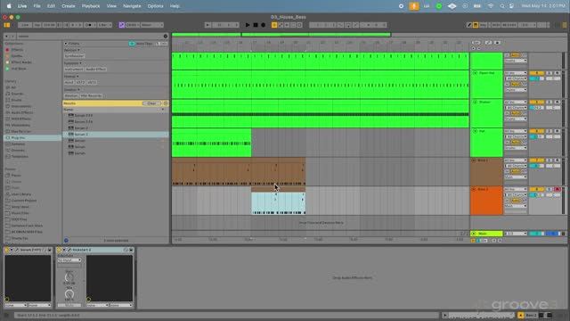This screenshot has width=570, height=321.
Task: Open Audio Effects category in the Library
Action: click(x=21, y=112)
